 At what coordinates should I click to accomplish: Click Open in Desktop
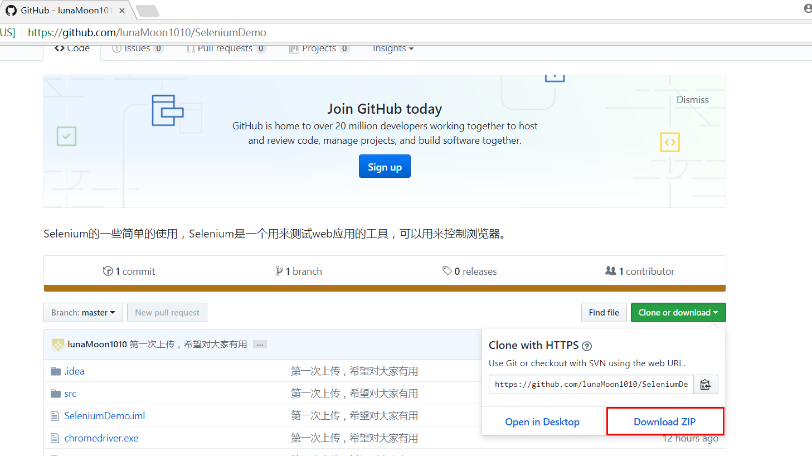542,422
